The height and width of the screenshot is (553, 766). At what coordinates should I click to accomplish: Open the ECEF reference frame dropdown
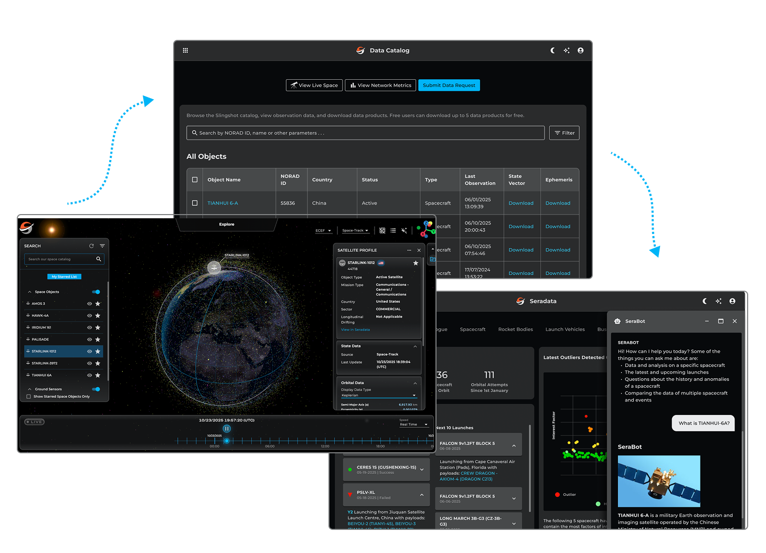323,230
